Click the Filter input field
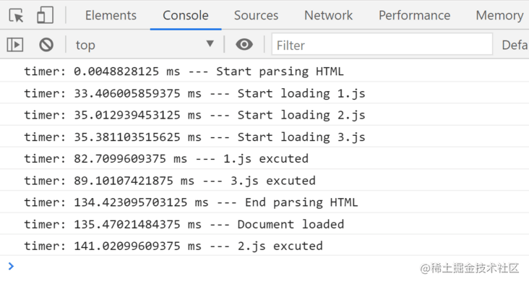This screenshot has width=529, height=284. 382,44
